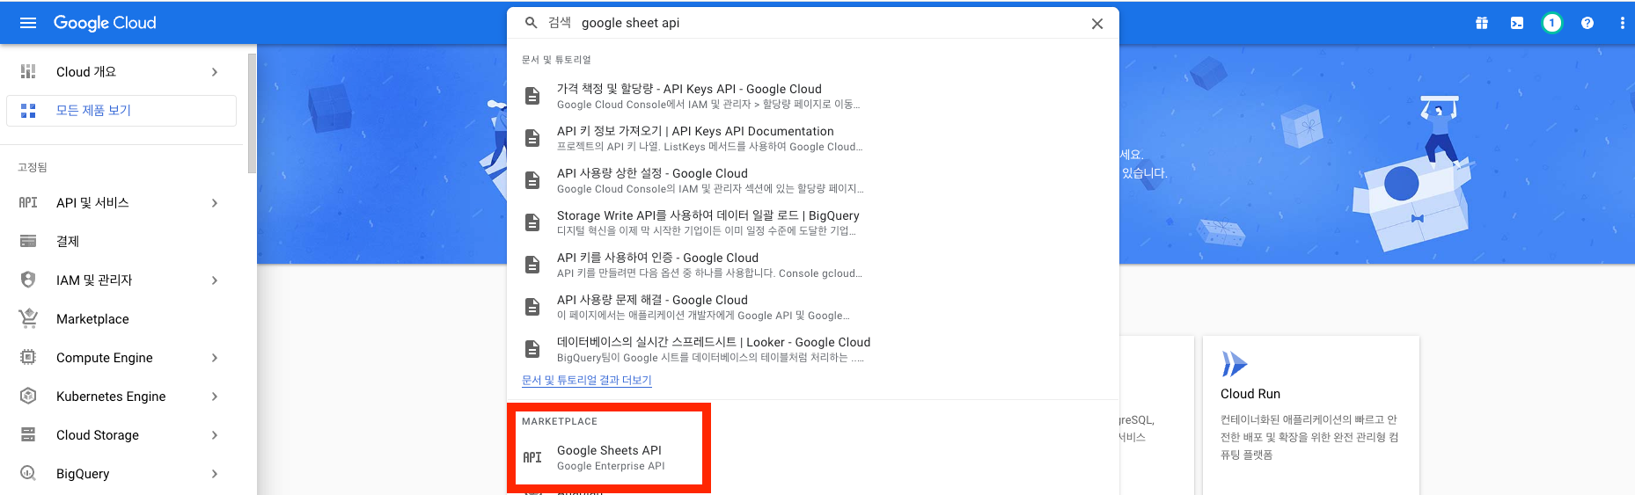The width and height of the screenshot is (1635, 495).
Task: Click the Cloud Run product icon
Action: 1235,364
